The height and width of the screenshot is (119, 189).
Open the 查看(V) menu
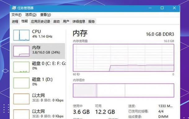coord(45,15)
